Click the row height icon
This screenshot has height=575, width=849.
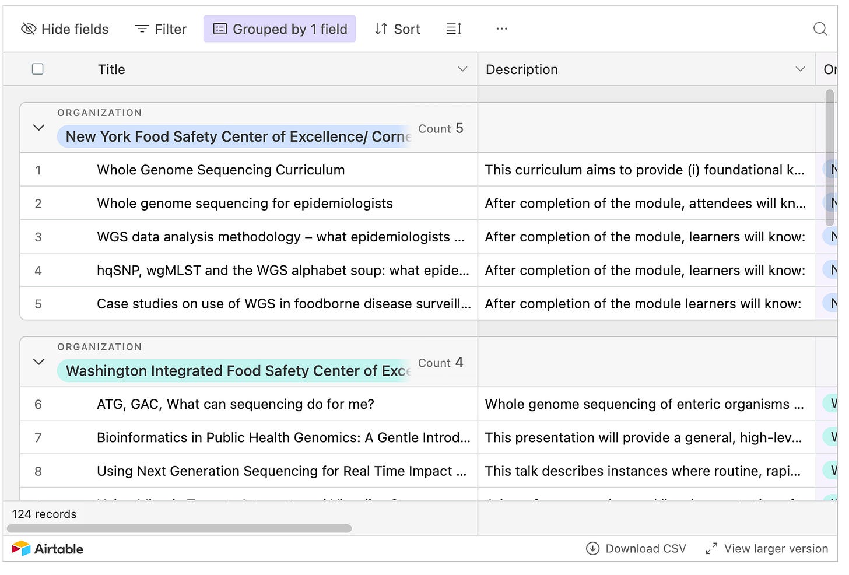[x=454, y=29]
